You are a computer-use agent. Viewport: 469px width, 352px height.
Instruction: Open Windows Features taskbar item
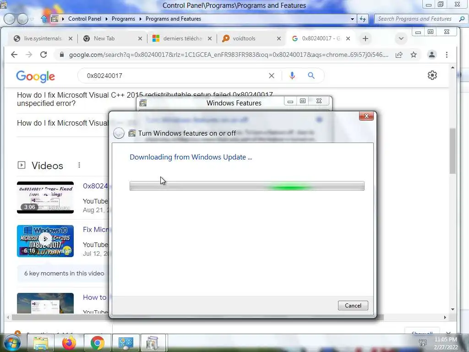click(x=153, y=343)
